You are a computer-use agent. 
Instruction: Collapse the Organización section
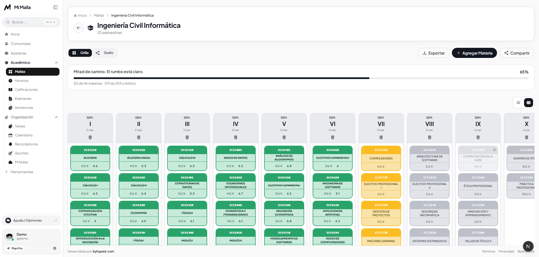click(32, 117)
